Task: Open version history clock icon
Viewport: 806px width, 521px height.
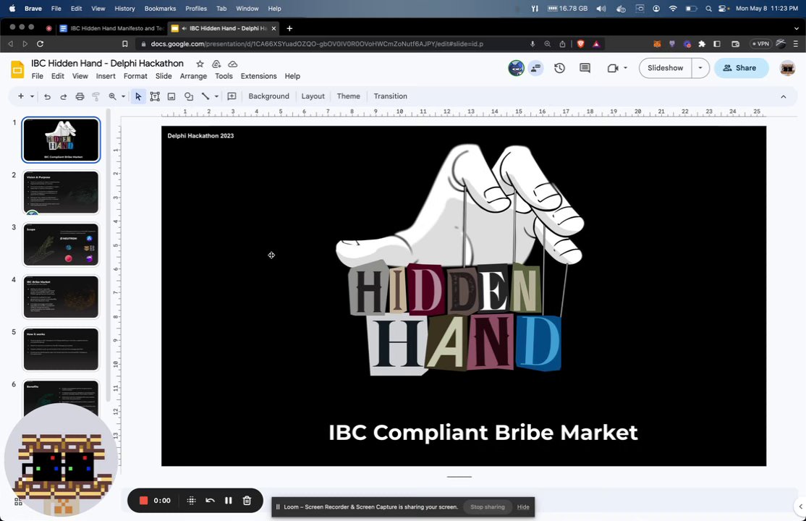Action: (x=560, y=68)
